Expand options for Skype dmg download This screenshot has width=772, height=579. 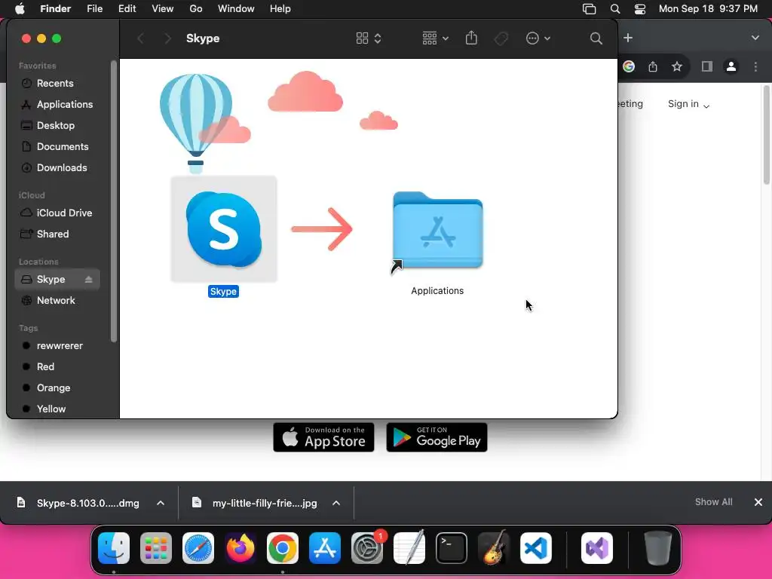click(x=161, y=503)
